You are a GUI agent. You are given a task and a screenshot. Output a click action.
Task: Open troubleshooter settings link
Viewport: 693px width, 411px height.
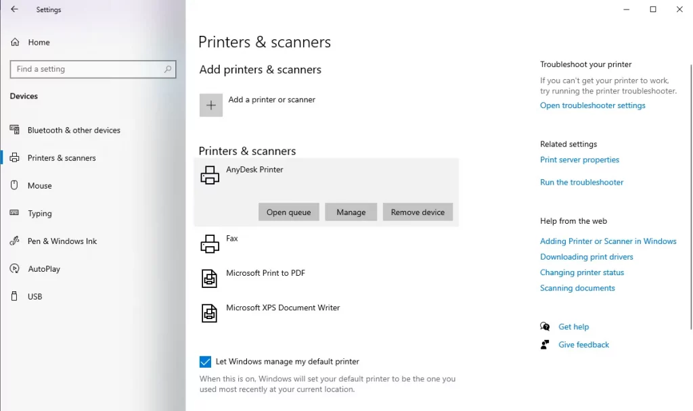[x=592, y=105]
